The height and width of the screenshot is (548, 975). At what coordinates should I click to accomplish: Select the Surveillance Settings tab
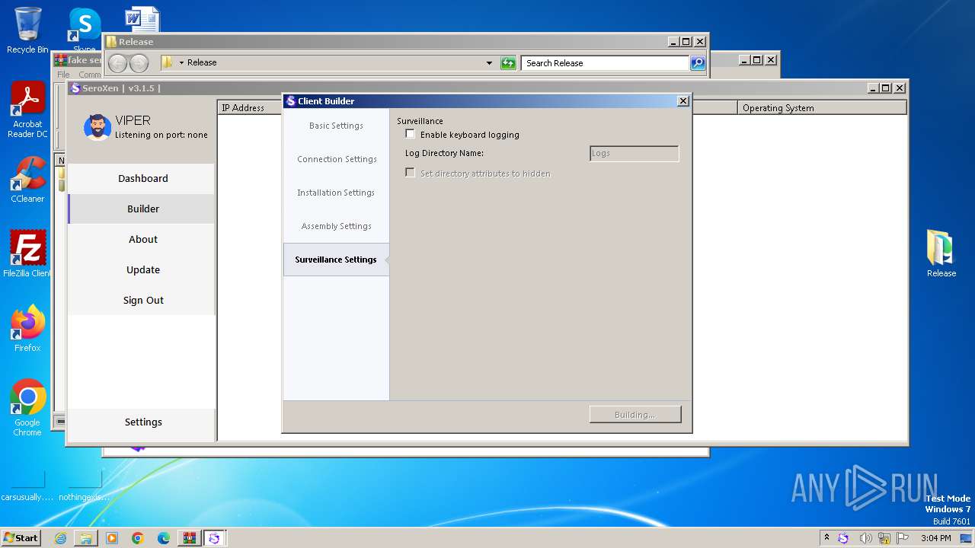click(336, 260)
